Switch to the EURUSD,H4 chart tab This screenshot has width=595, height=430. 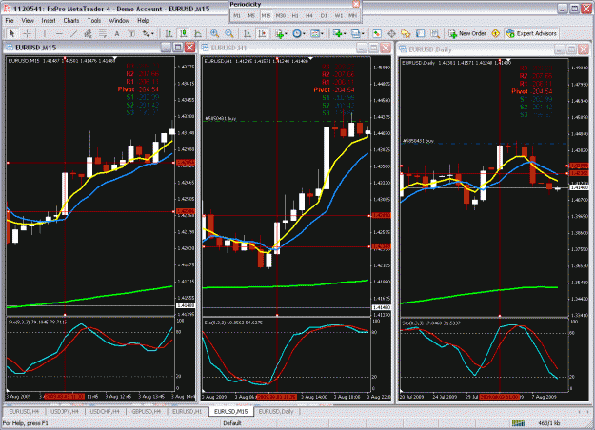[24, 411]
